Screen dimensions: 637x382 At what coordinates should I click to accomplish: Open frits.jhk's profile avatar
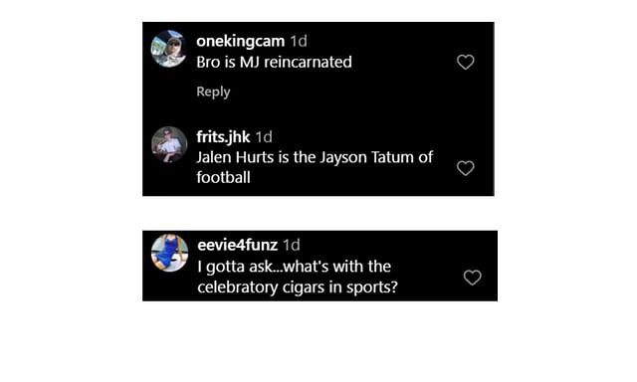click(x=169, y=144)
